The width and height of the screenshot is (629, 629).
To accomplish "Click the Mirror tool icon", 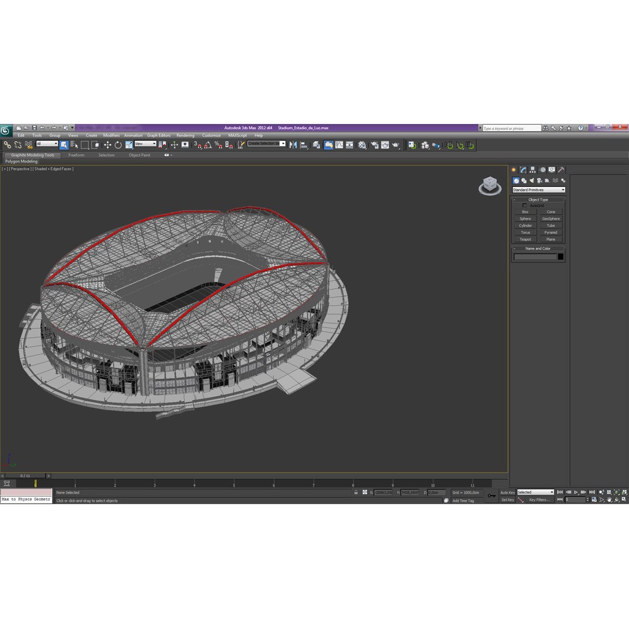I will click(293, 145).
